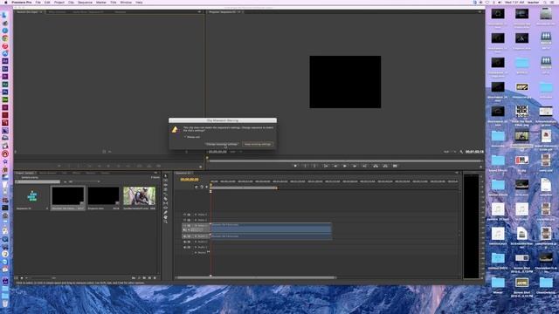The image size is (559, 314).
Task: Open the Edit menu
Action: click(x=47, y=2)
